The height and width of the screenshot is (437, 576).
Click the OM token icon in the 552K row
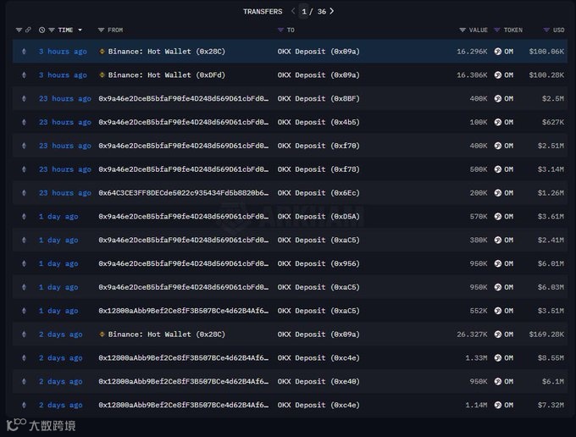498,311
